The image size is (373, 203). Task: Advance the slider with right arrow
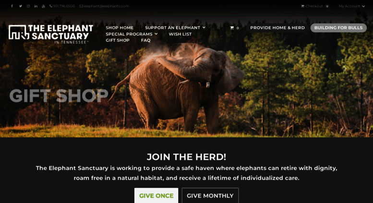pyautogui.click(x=345, y=69)
